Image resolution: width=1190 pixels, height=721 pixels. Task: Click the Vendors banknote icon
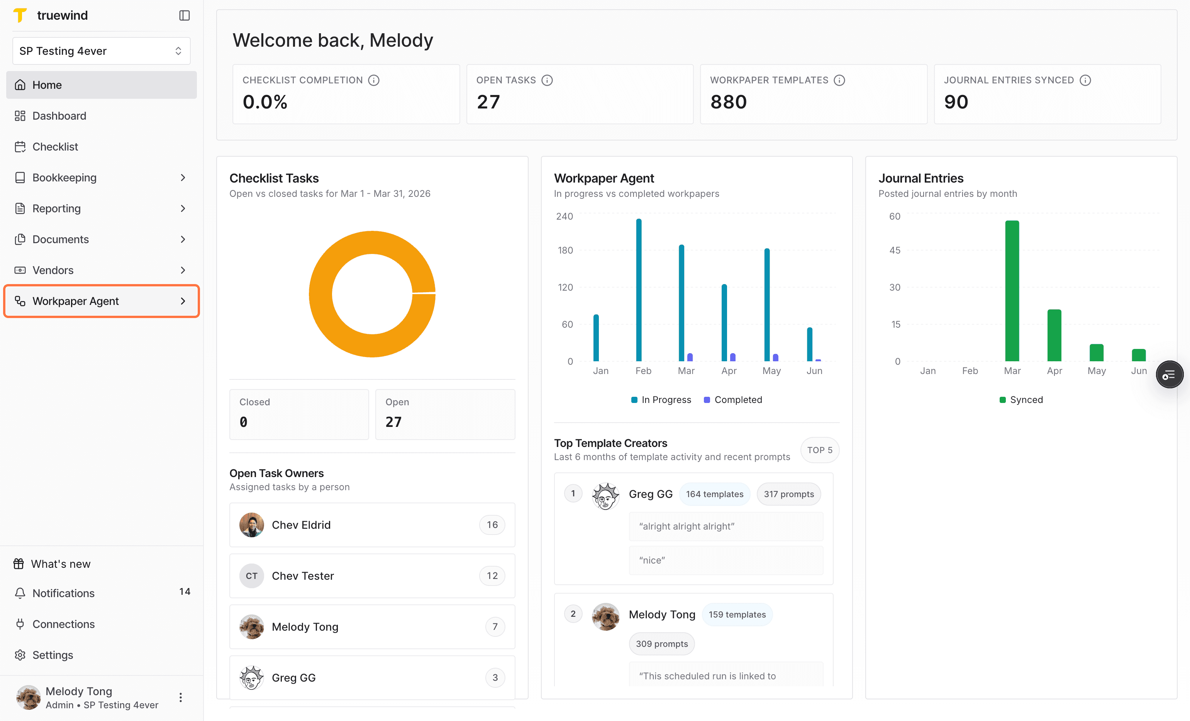[x=20, y=271]
